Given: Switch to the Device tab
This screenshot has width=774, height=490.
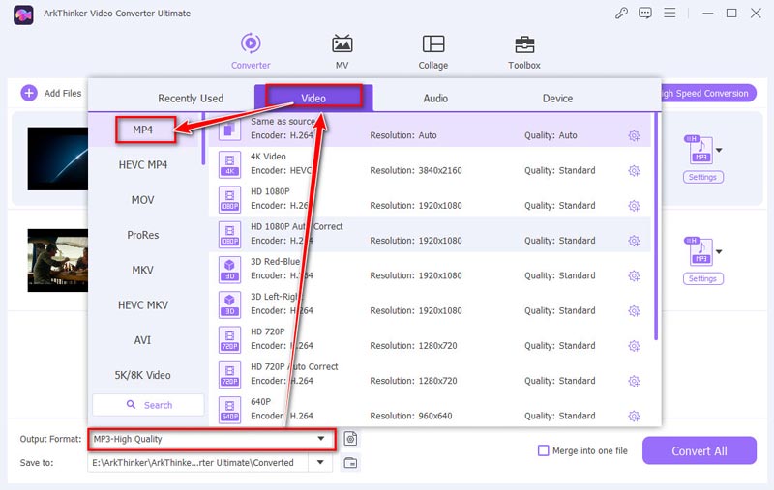Looking at the screenshot, I should (557, 99).
